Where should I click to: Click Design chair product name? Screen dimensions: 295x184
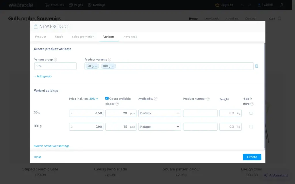[251, 169]
